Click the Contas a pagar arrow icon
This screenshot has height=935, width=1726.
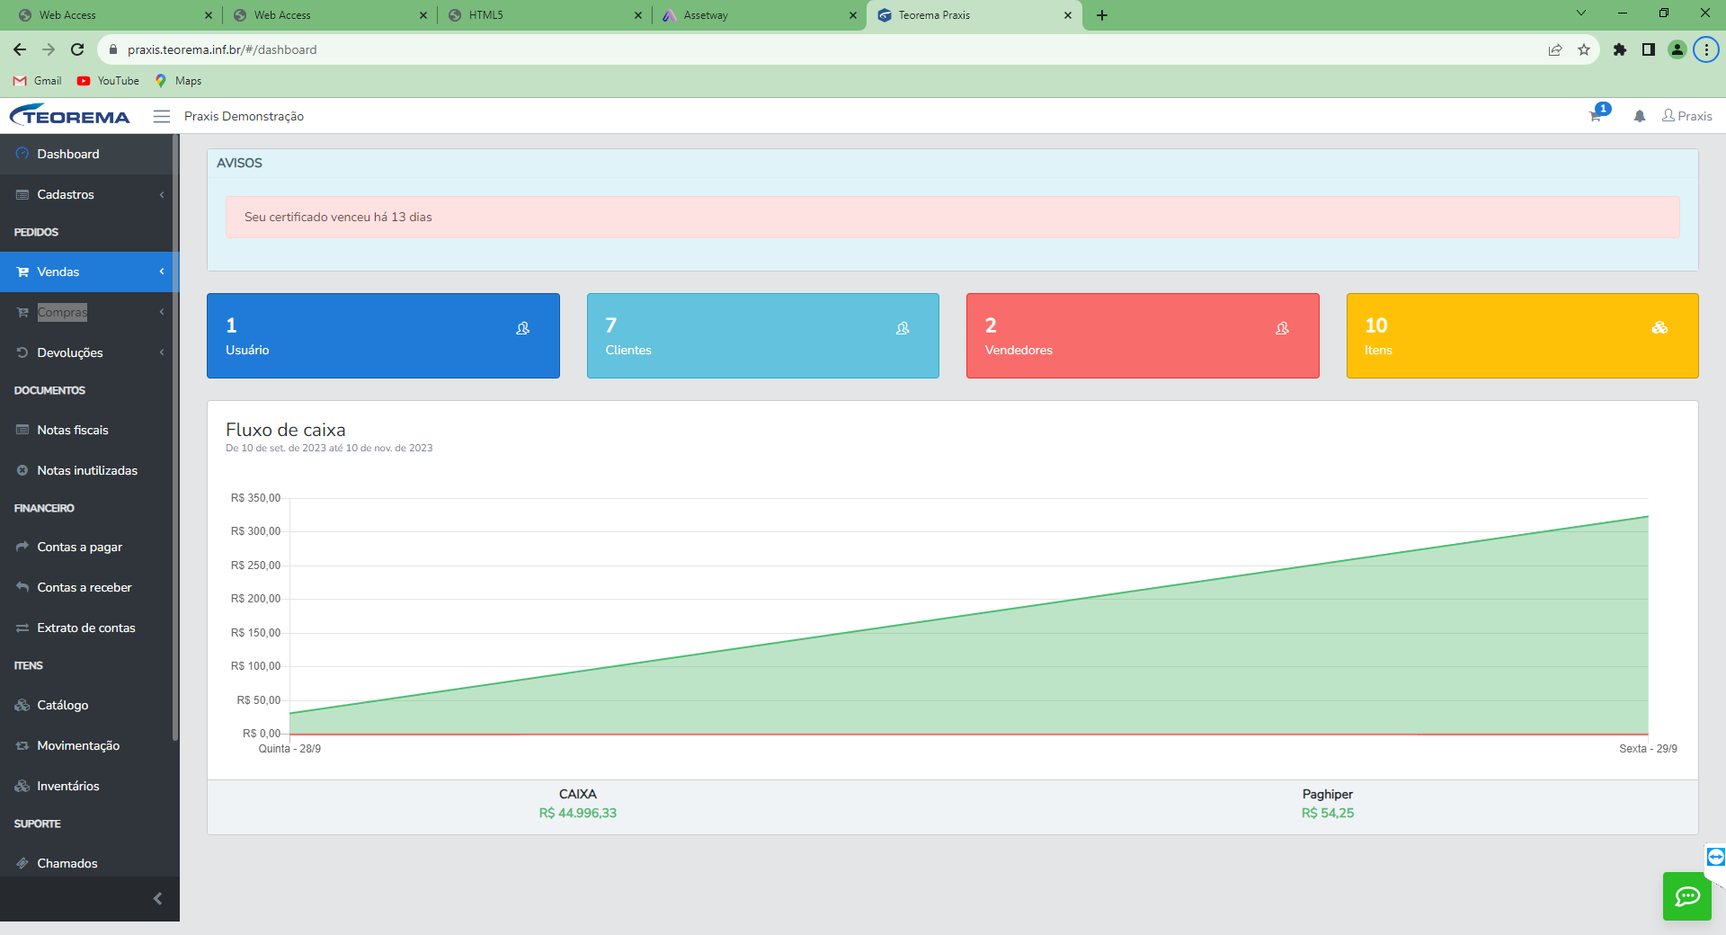click(x=22, y=547)
